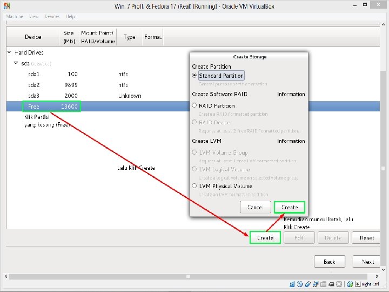Click the Mount Point/RAID/Volume column header
The image size is (389, 292).
98,37
